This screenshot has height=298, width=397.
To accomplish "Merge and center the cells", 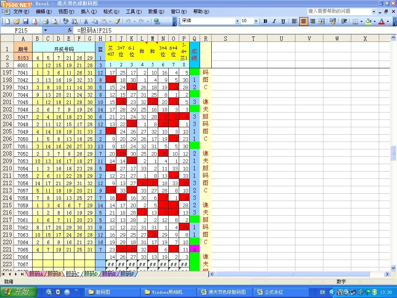I will [321, 21].
